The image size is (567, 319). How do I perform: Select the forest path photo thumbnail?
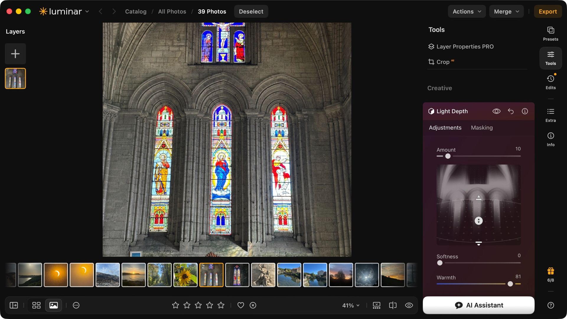[159, 275]
